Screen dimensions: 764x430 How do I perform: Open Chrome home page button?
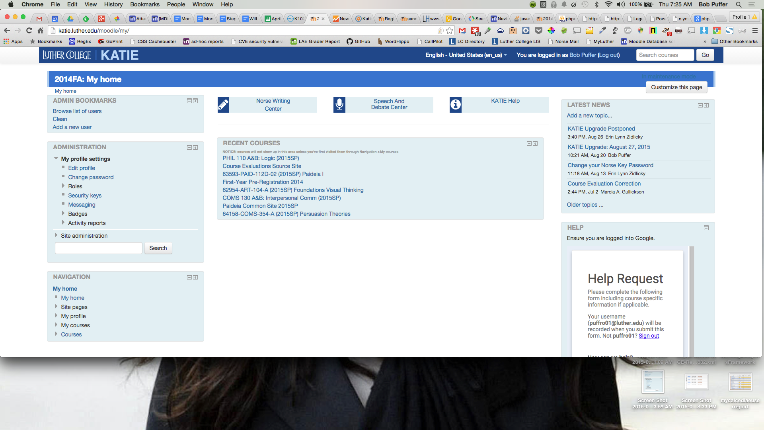(40, 31)
